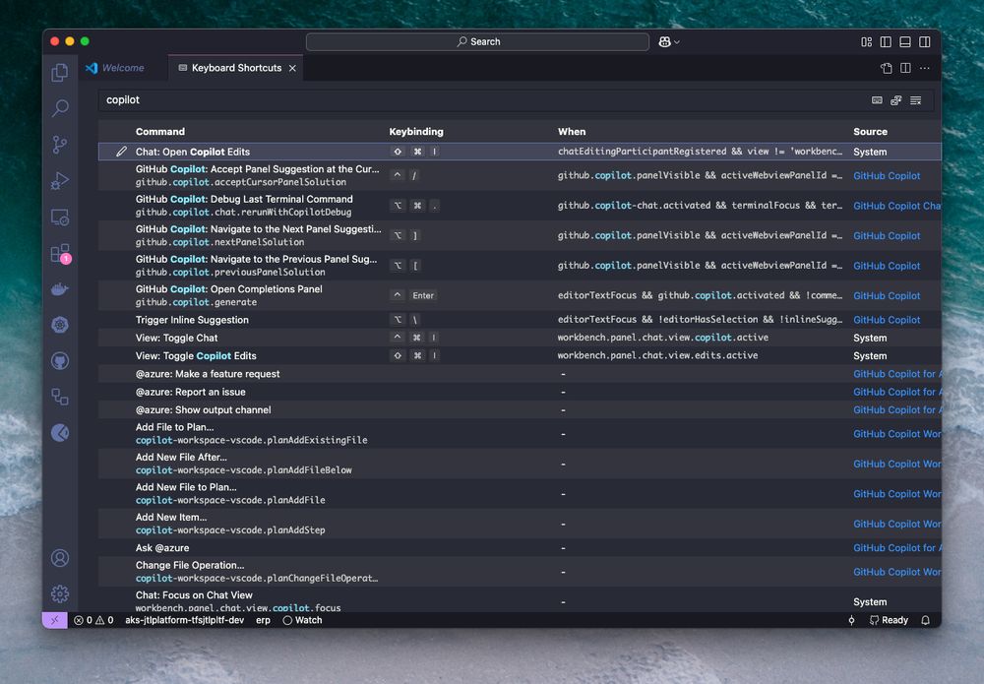Image resolution: width=984 pixels, height=684 pixels.
Task: Open Source Control view
Action: point(60,145)
